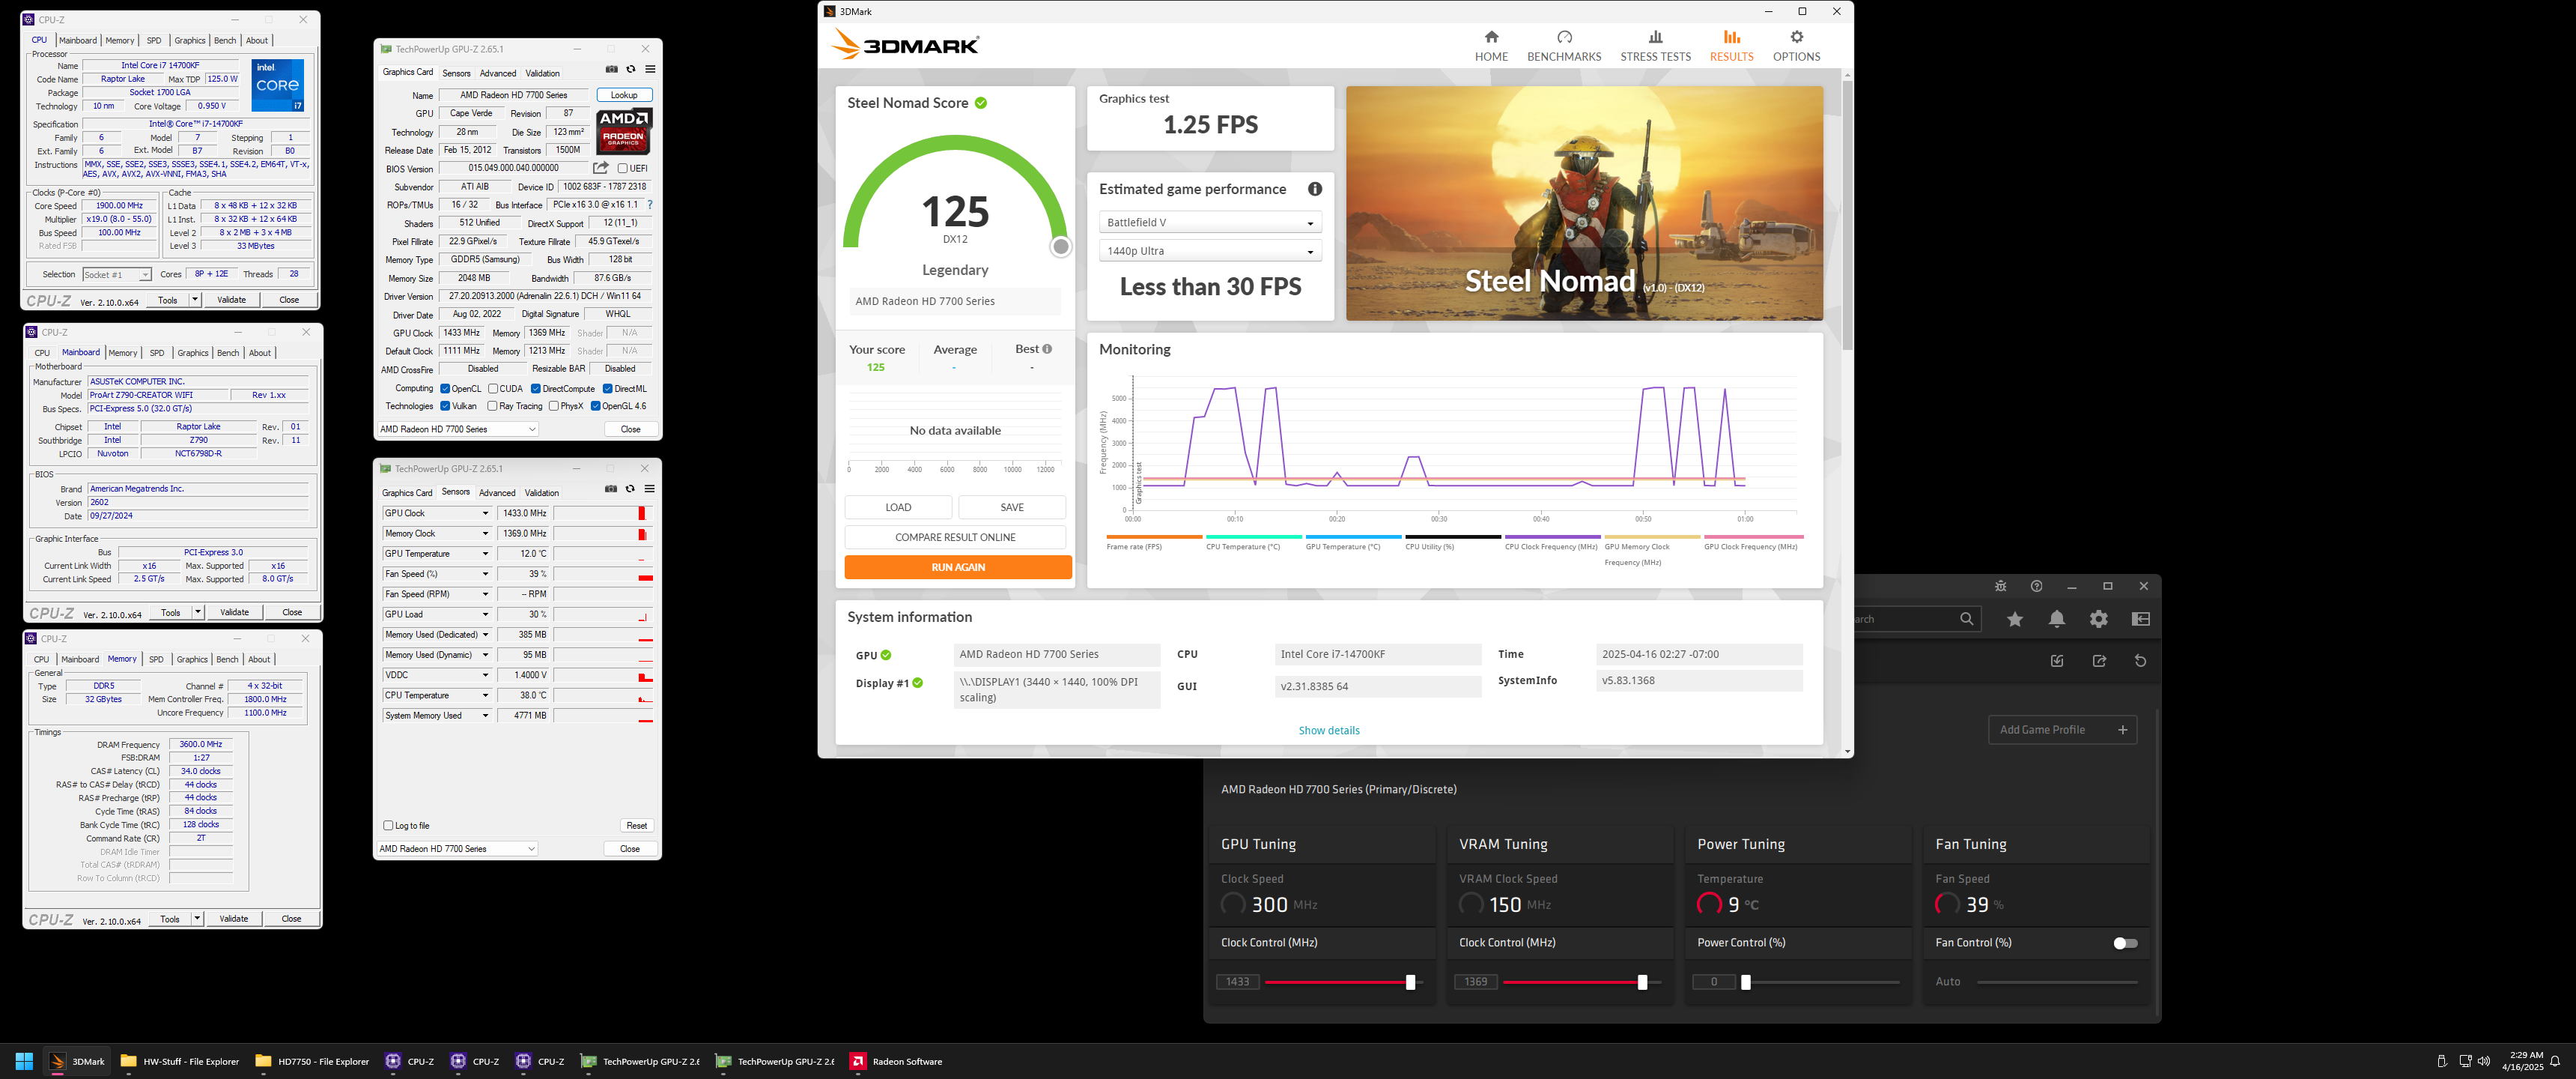
Task: Toggle the OpenCL checkbox in GPU-Z
Action: (445, 388)
